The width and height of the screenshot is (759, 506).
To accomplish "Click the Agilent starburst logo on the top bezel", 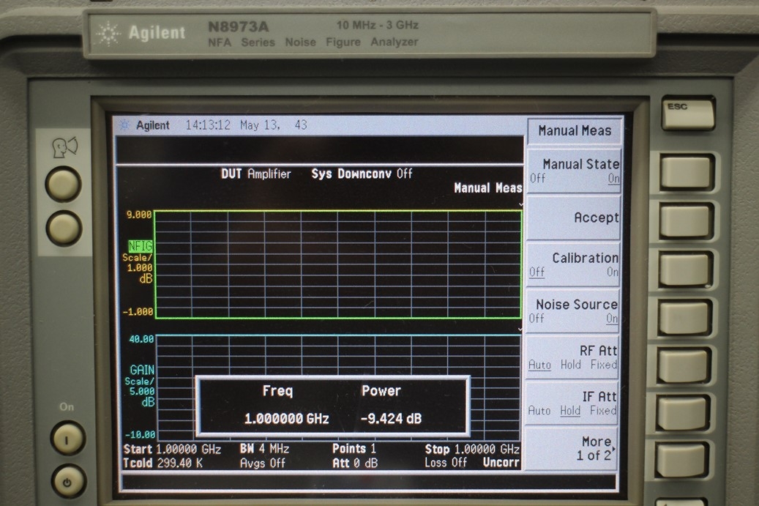I will point(108,34).
